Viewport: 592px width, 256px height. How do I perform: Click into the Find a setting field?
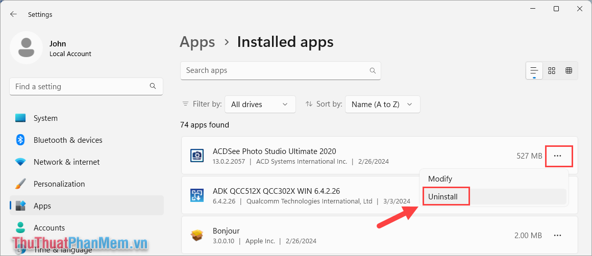pos(86,86)
